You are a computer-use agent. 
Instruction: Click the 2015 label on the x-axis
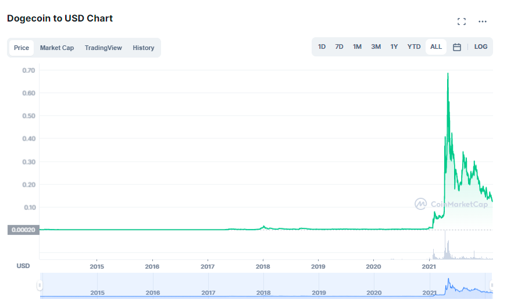click(x=97, y=266)
